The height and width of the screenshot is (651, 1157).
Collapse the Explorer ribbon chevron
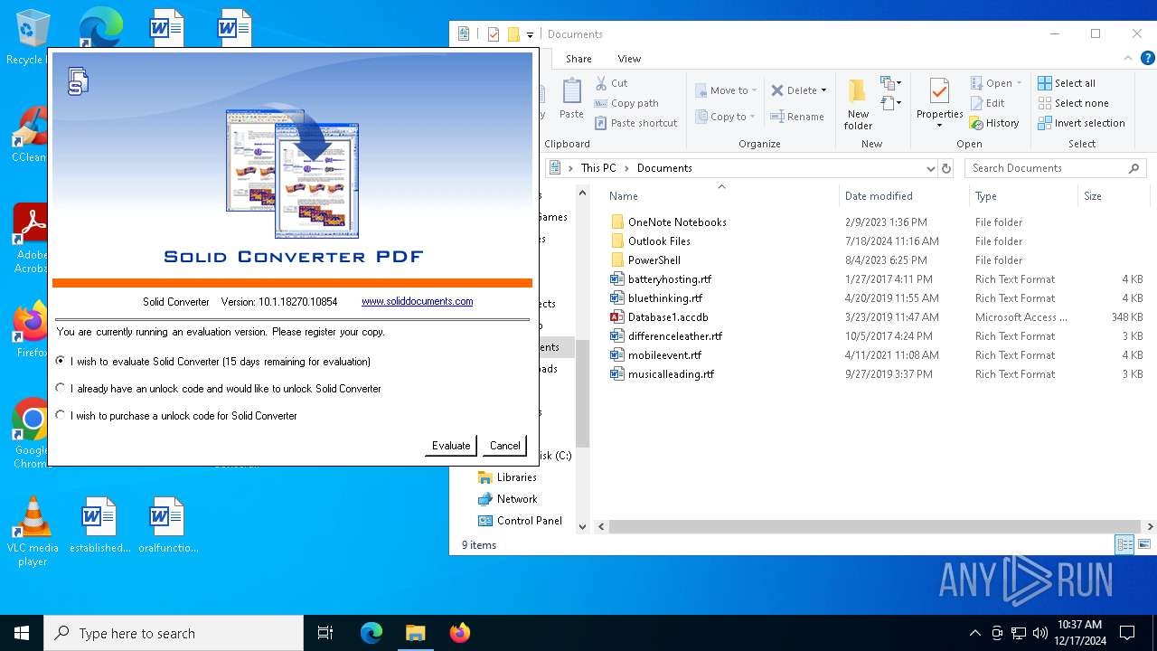tap(1127, 59)
